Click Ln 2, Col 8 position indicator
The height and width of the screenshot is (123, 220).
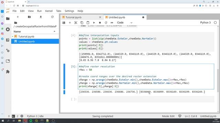pyautogui.click(x=191, y=116)
